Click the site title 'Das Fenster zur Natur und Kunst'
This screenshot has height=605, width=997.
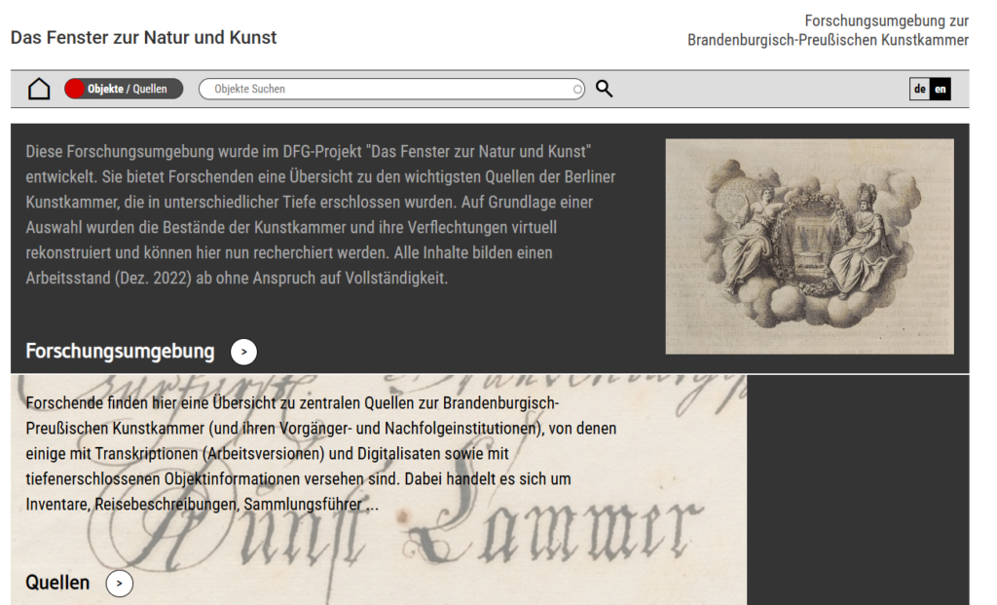[143, 38]
